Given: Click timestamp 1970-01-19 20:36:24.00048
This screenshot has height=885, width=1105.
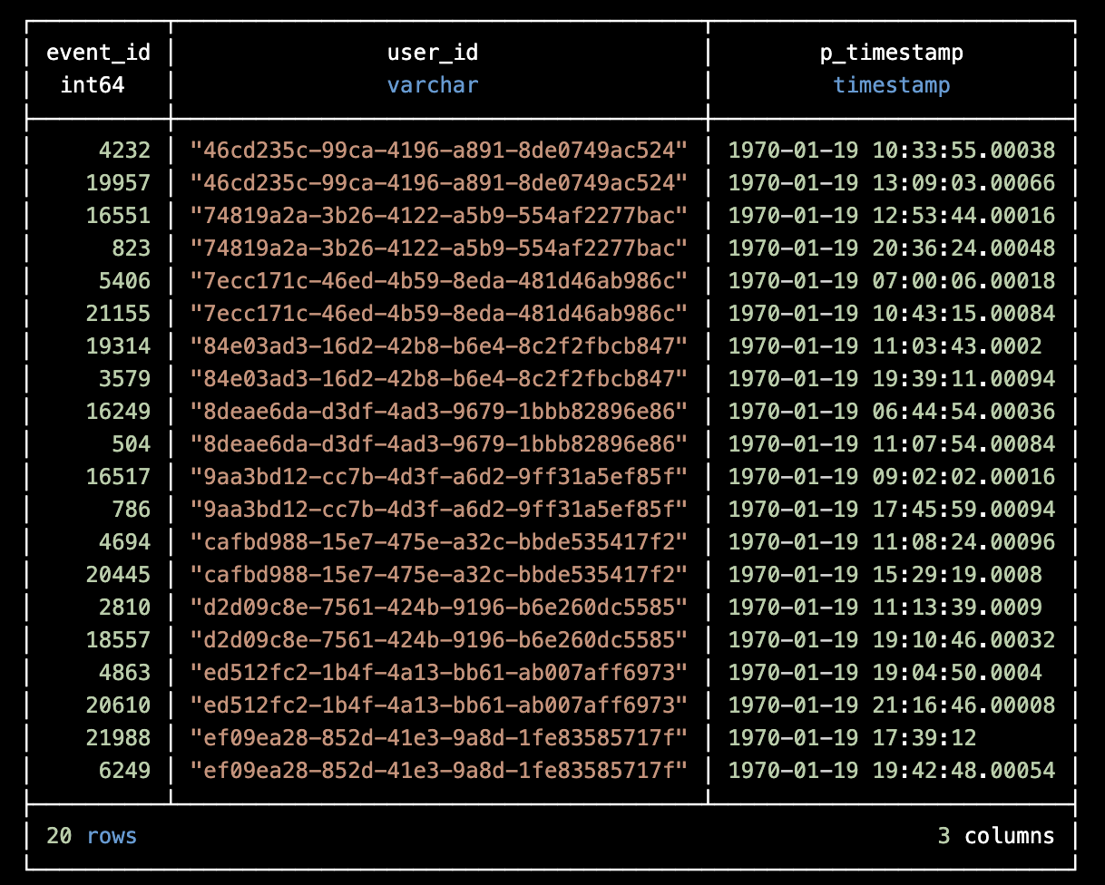Looking at the screenshot, I should [x=891, y=248].
